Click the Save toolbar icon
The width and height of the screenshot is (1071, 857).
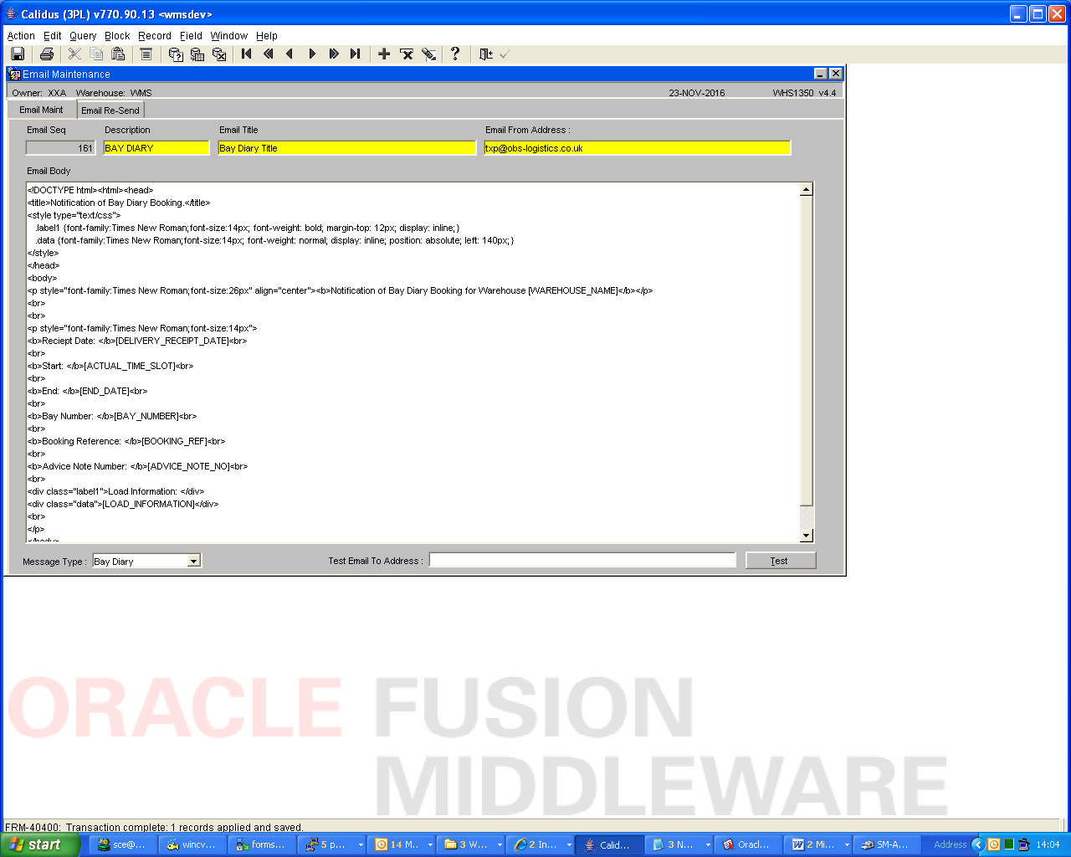point(18,54)
